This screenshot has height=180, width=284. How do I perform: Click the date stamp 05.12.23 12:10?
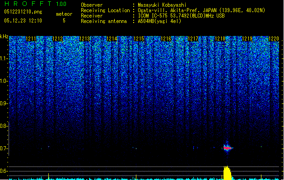23,21
